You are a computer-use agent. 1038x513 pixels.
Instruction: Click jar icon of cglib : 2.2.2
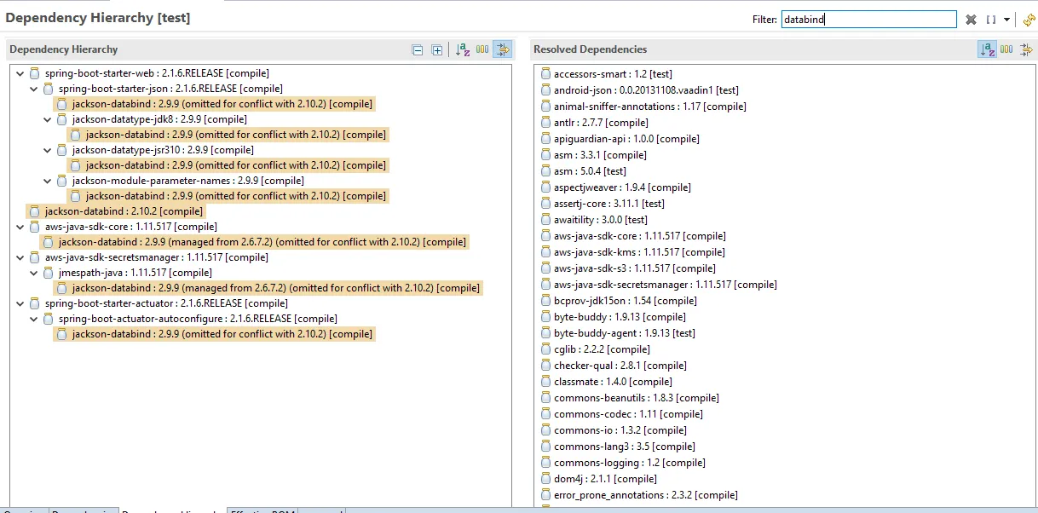(x=546, y=349)
